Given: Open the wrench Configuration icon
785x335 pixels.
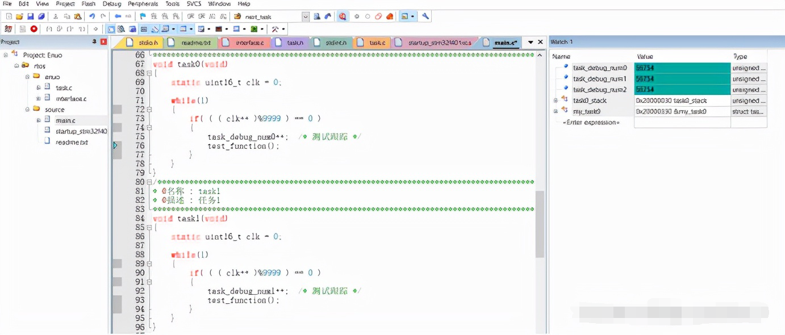Looking at the screenshot, I should [425, 16].
